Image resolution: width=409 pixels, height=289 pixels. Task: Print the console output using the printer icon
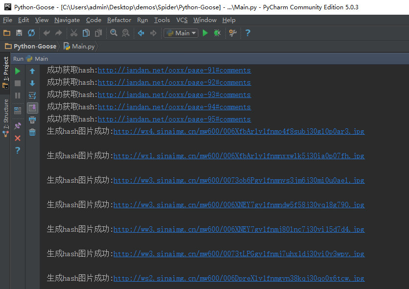point(32,120)
